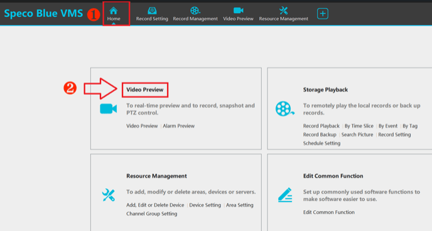Image resolution: width=432 pixels, height=231 pixels.
Task: Select the By Event link
Action: coord(388,126)
